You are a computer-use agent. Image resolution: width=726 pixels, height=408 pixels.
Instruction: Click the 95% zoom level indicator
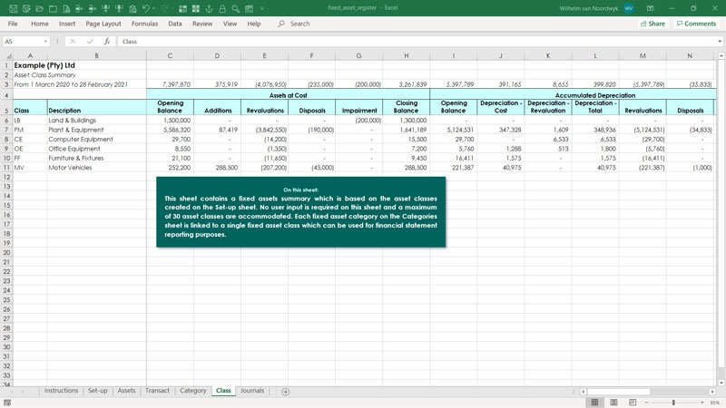coord(715,403)
